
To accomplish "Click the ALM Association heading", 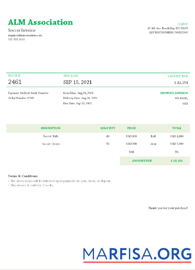I will pyautogui.click(x=40, y=22).
